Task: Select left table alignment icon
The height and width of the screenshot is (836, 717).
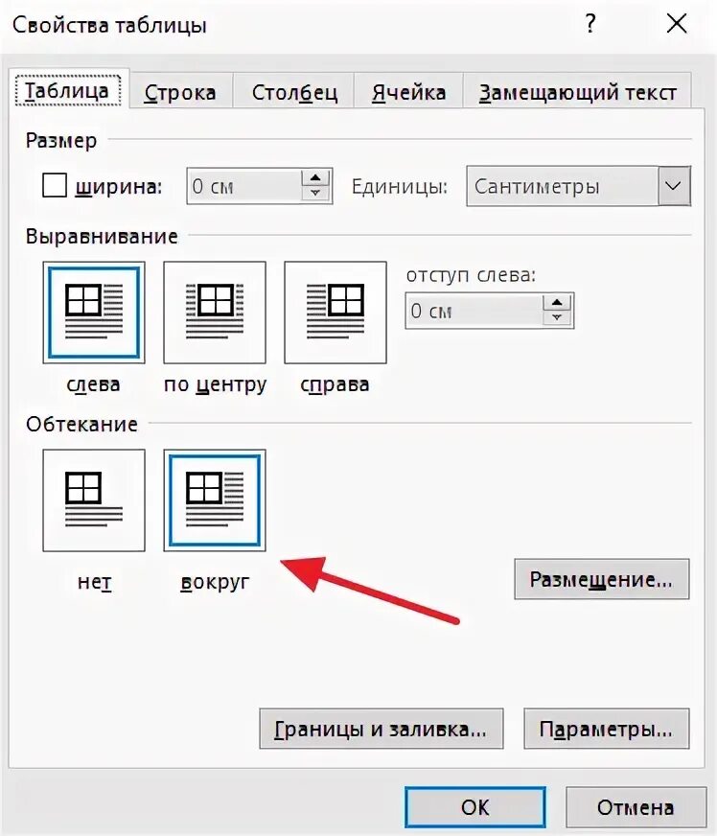Action: point(94,313)
